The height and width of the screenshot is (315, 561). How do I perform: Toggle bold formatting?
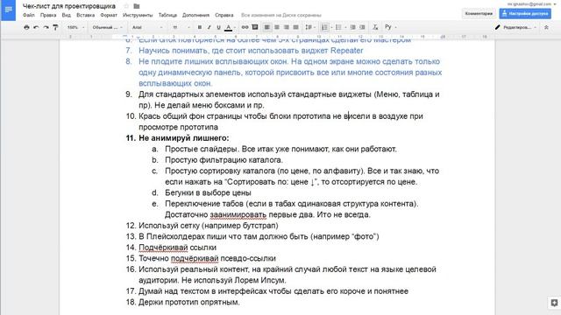coord(200,27)
